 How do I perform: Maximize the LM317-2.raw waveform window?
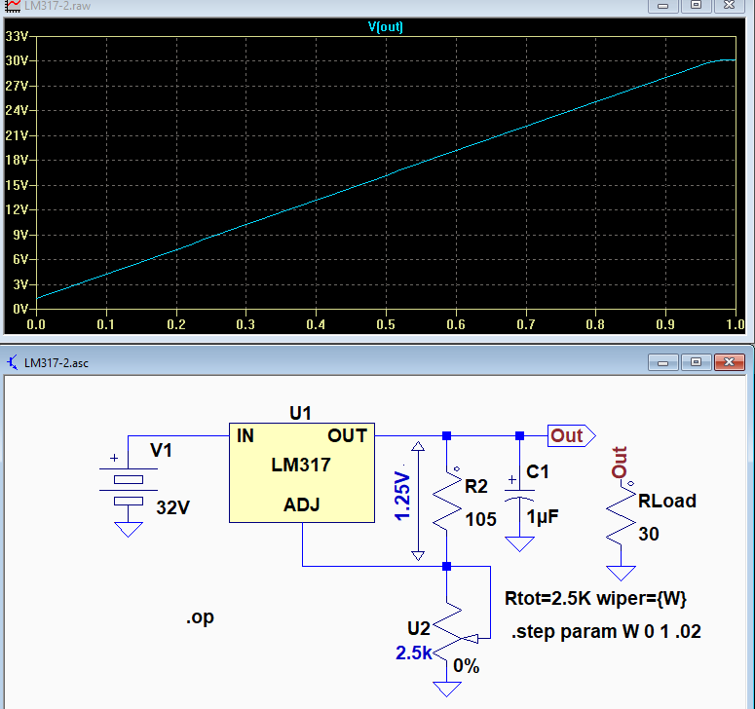[x=696, y=5]
